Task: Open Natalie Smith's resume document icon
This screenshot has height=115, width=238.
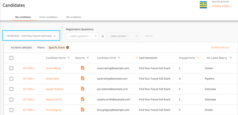Action: point(83,99)
